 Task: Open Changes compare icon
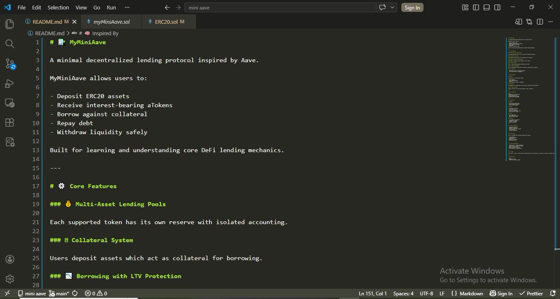click(529, 21)
